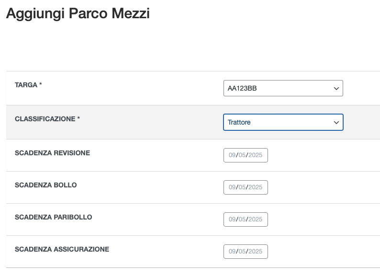Select month segment of Scadenza Paribollo date
The image size is (380, 277).
pyautogui.click(x=242, y=219)
